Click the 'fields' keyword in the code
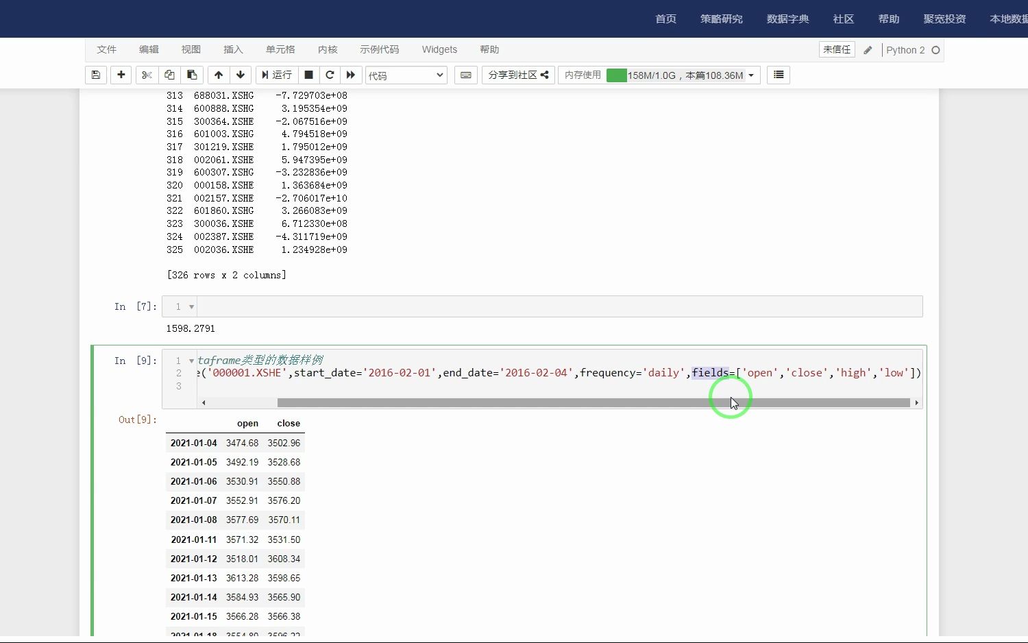Image resolution: width=1028 pixels, height=643 pixels. click(710, 373)
